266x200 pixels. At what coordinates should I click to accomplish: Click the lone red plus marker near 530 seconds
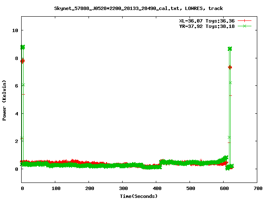(x=201, y=160)
